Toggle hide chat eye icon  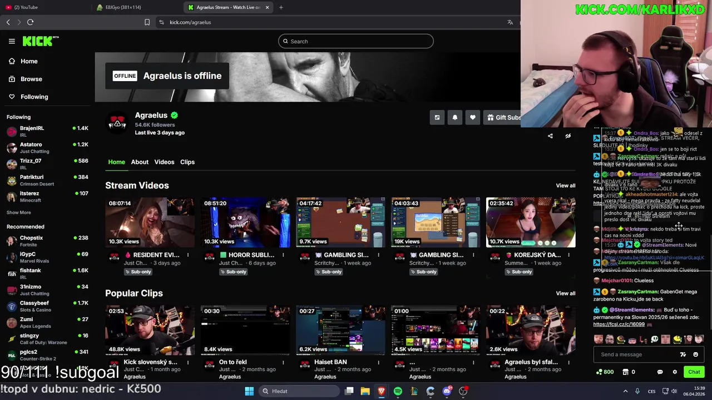[x=568, y=136]
